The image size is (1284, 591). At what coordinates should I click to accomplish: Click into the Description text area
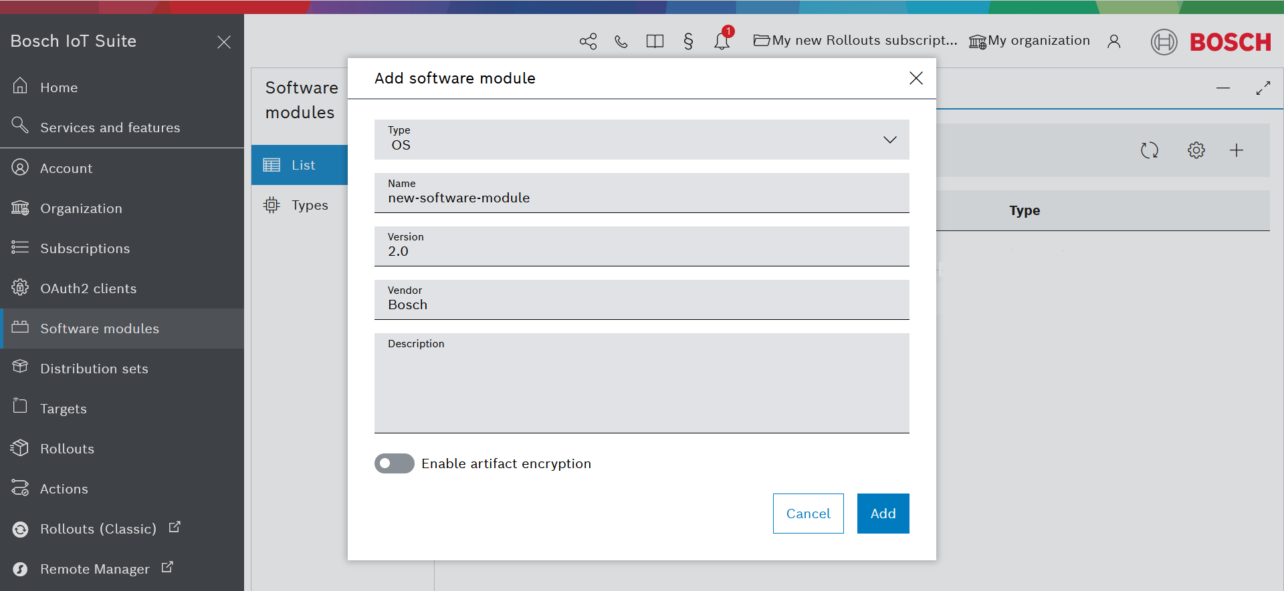click(641, 389)
